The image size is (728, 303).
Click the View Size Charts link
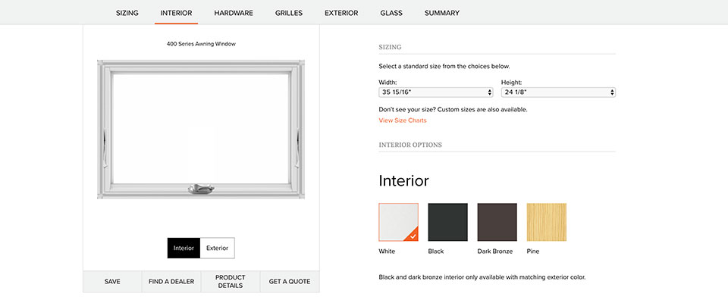click(x=403, y=120)
